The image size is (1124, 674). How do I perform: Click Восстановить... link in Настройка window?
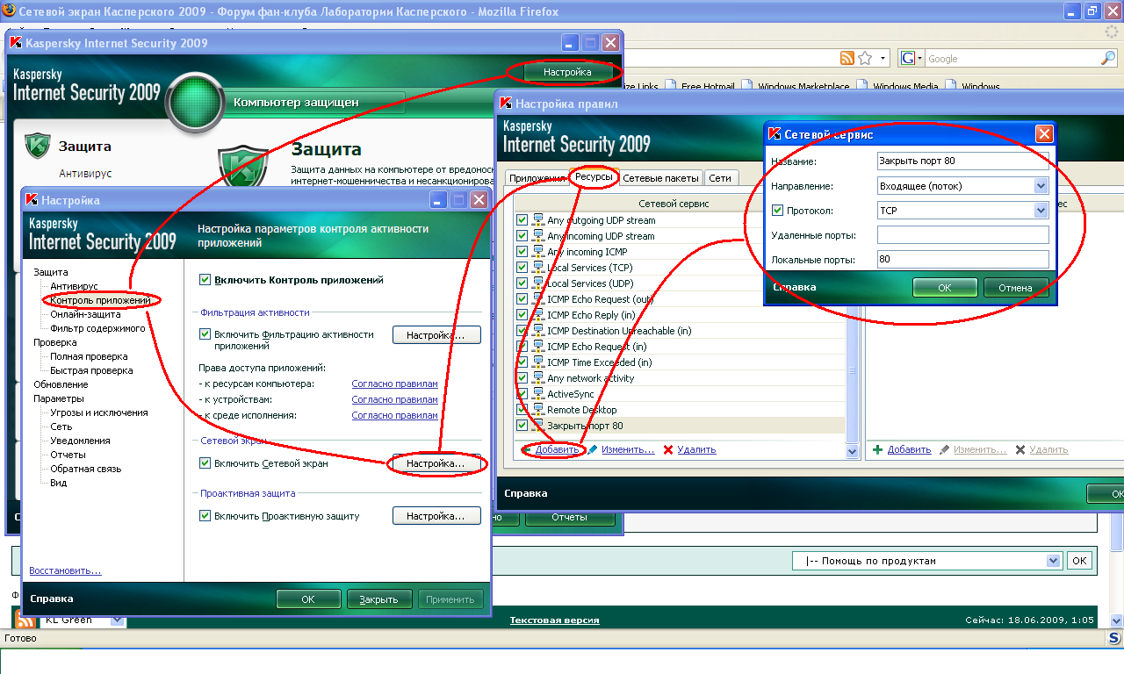[x=65, y=570]
